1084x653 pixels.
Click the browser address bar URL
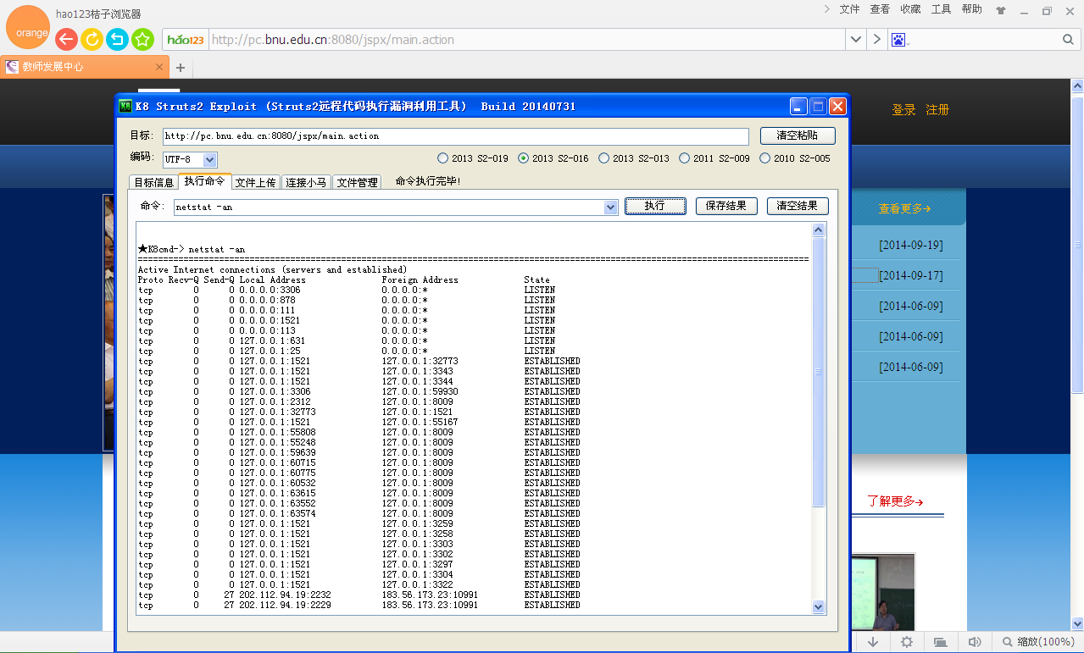pos(525,40)
